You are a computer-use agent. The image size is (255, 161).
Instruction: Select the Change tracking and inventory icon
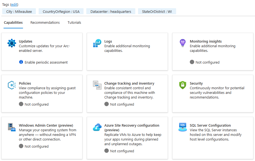(x=97, y=85)
